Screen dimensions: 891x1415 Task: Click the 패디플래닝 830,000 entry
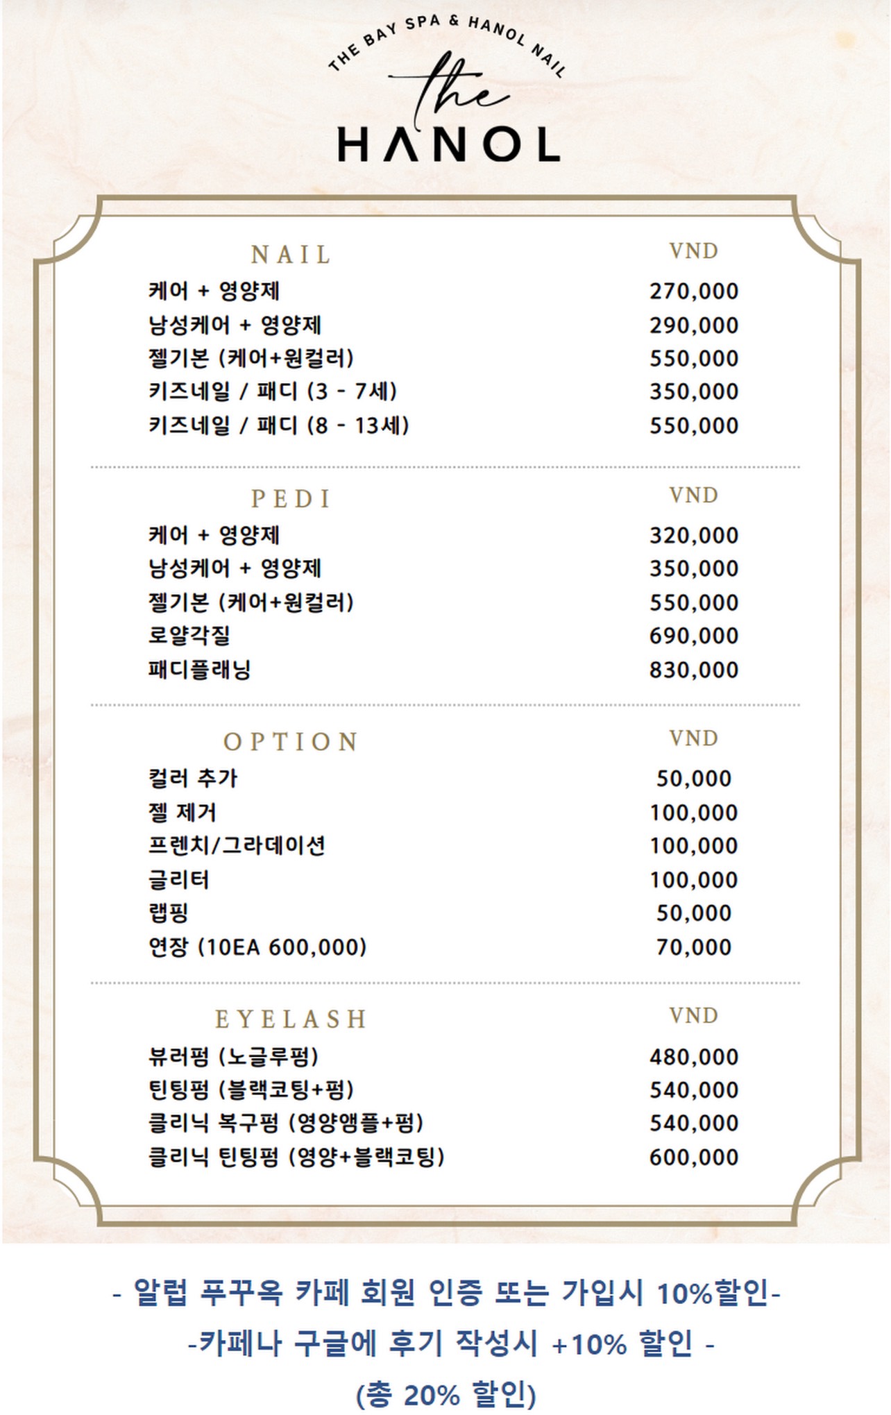coord(443,670)
